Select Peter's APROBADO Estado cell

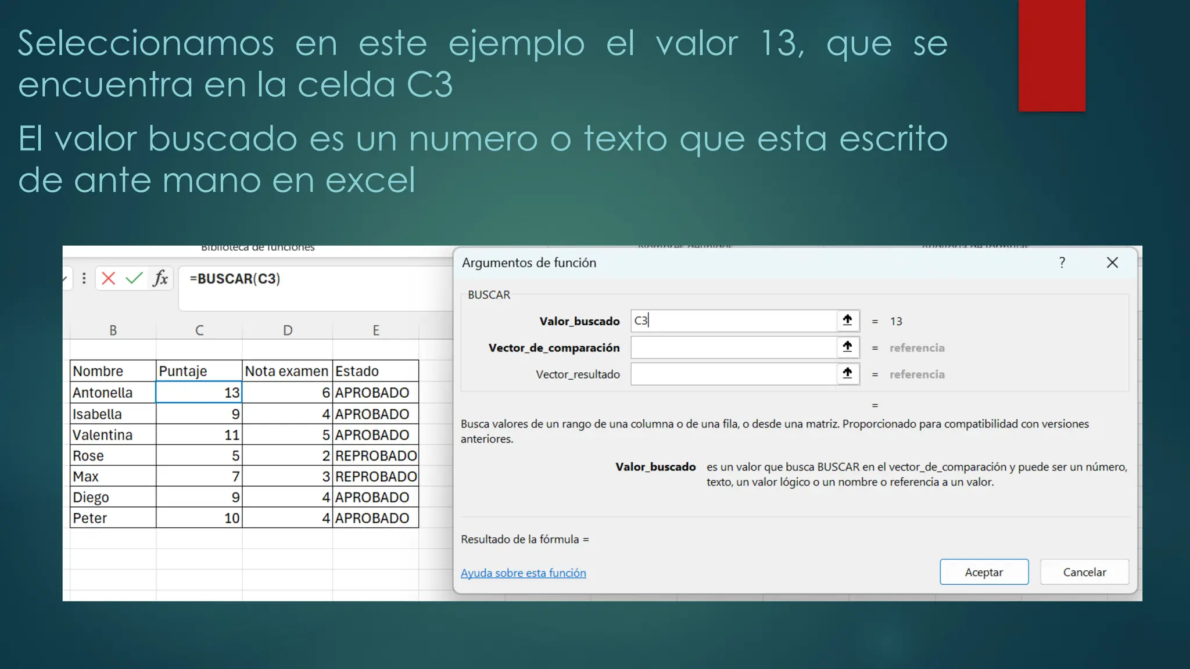coord(376,518)
